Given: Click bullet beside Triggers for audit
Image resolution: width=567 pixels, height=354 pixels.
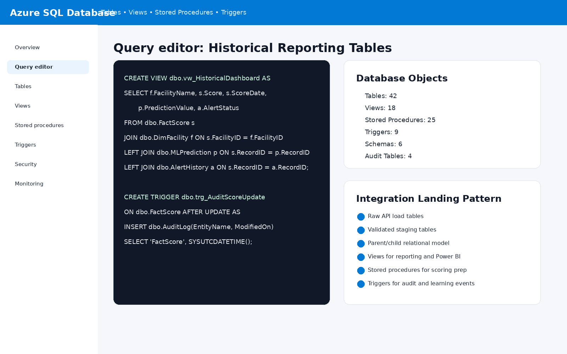Looking at the screenshot, I should coord(361,284).
